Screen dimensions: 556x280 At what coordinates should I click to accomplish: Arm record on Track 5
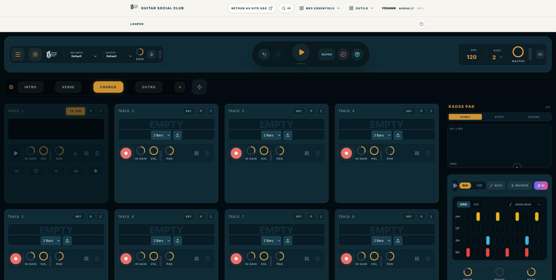[16, 259]
